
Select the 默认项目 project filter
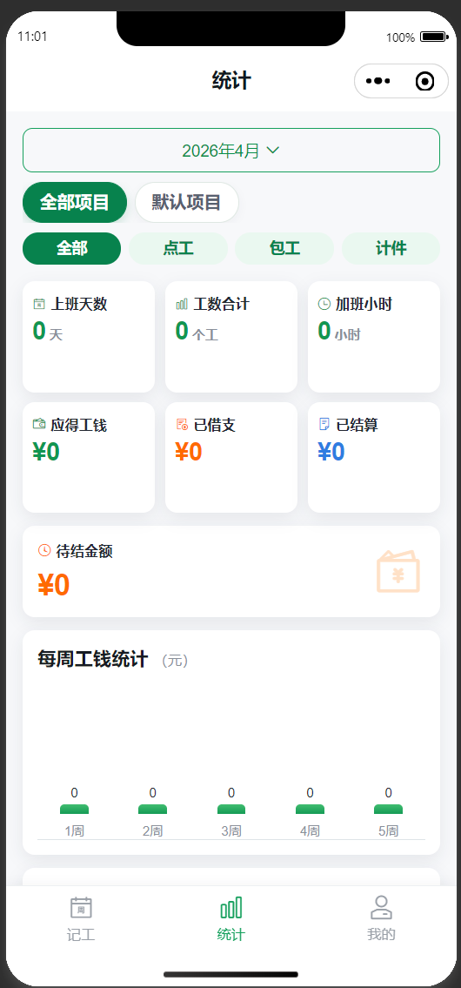point(186,202)
